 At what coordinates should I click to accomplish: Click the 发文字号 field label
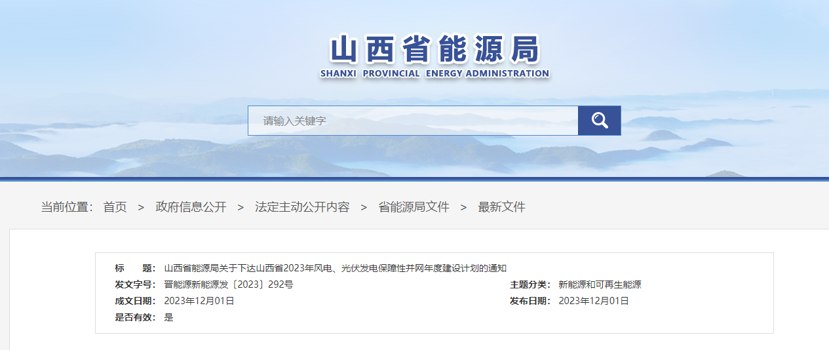135,284
